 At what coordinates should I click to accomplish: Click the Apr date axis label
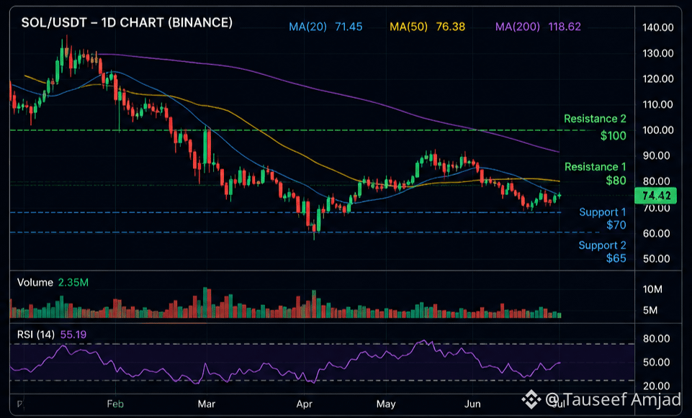coord(305,404)
